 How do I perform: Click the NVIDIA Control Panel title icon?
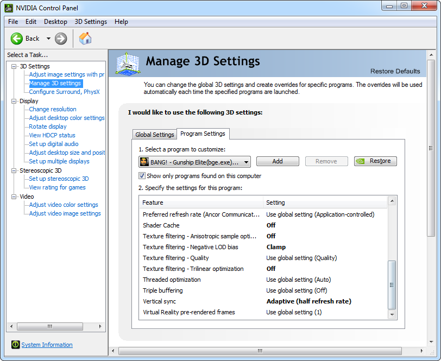click(7, 8)
